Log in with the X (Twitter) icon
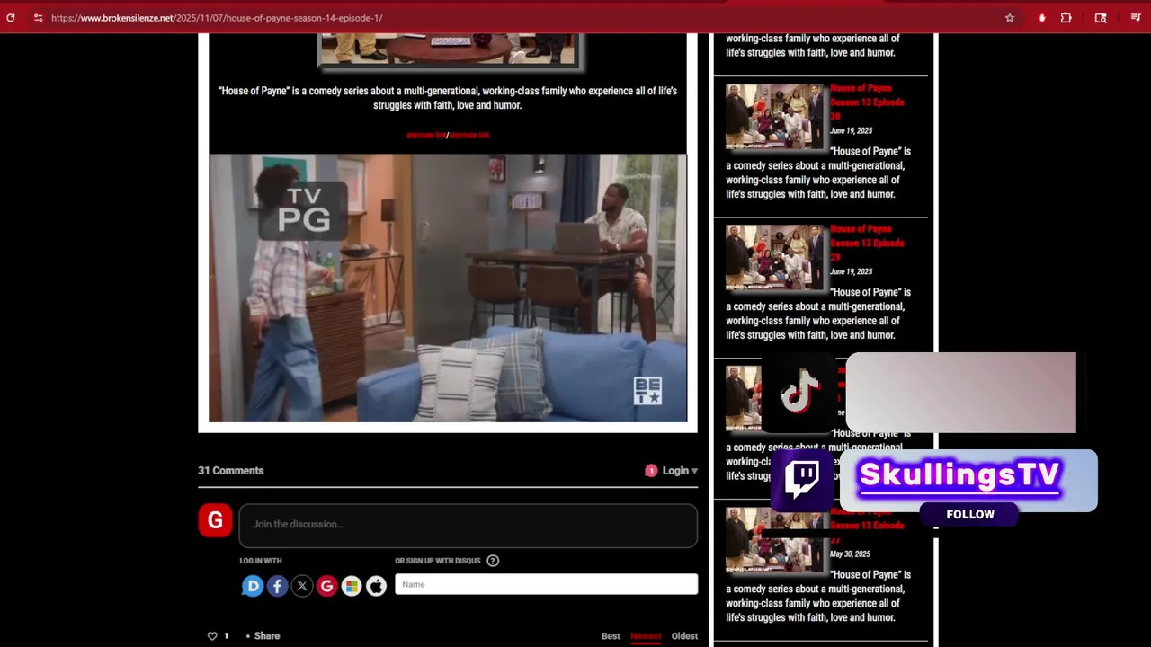 pos(302,586)
